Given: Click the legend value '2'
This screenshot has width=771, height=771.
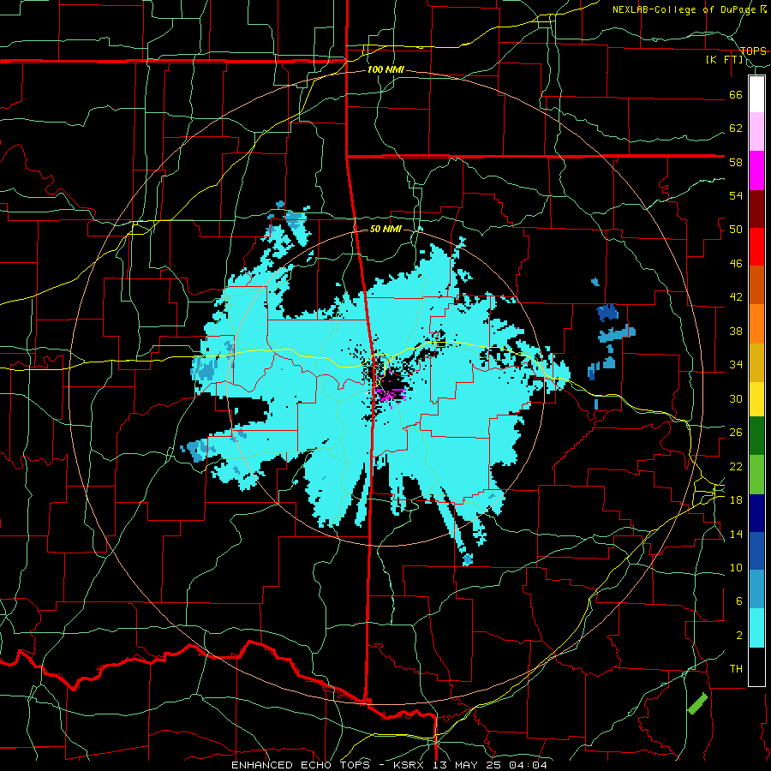Looking at the screenshot, I should point(739,635).
